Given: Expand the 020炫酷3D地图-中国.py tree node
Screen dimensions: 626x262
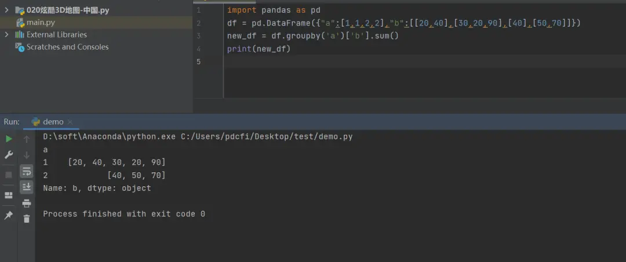Looking at the screenshot, I should 6,10.
